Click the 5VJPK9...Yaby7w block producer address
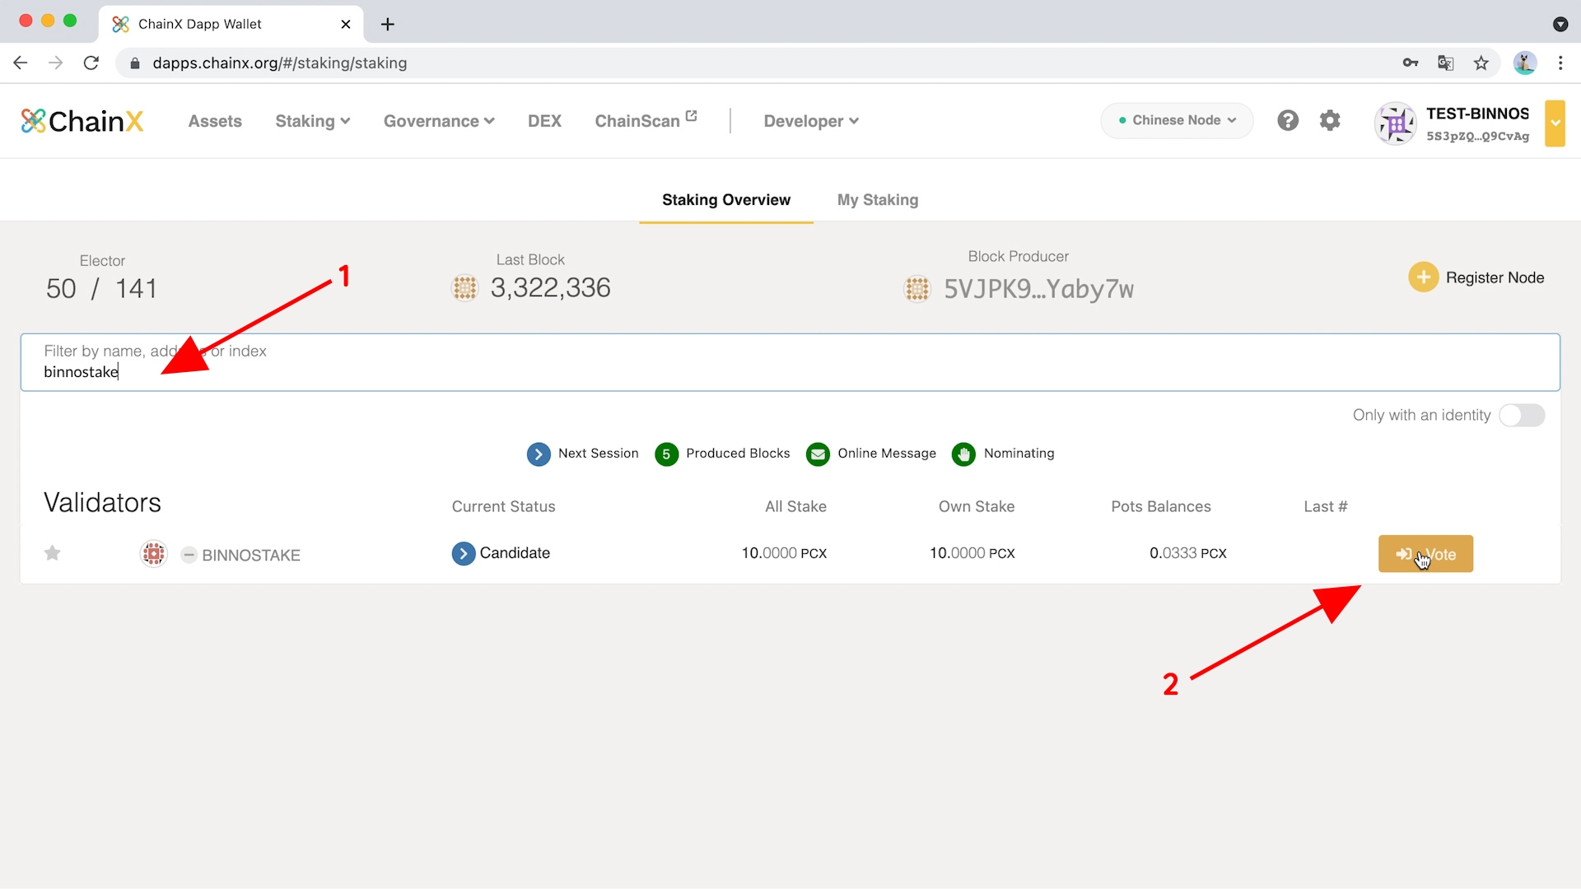This screenshot has height=889, width=1581. tap(1038, 289)
